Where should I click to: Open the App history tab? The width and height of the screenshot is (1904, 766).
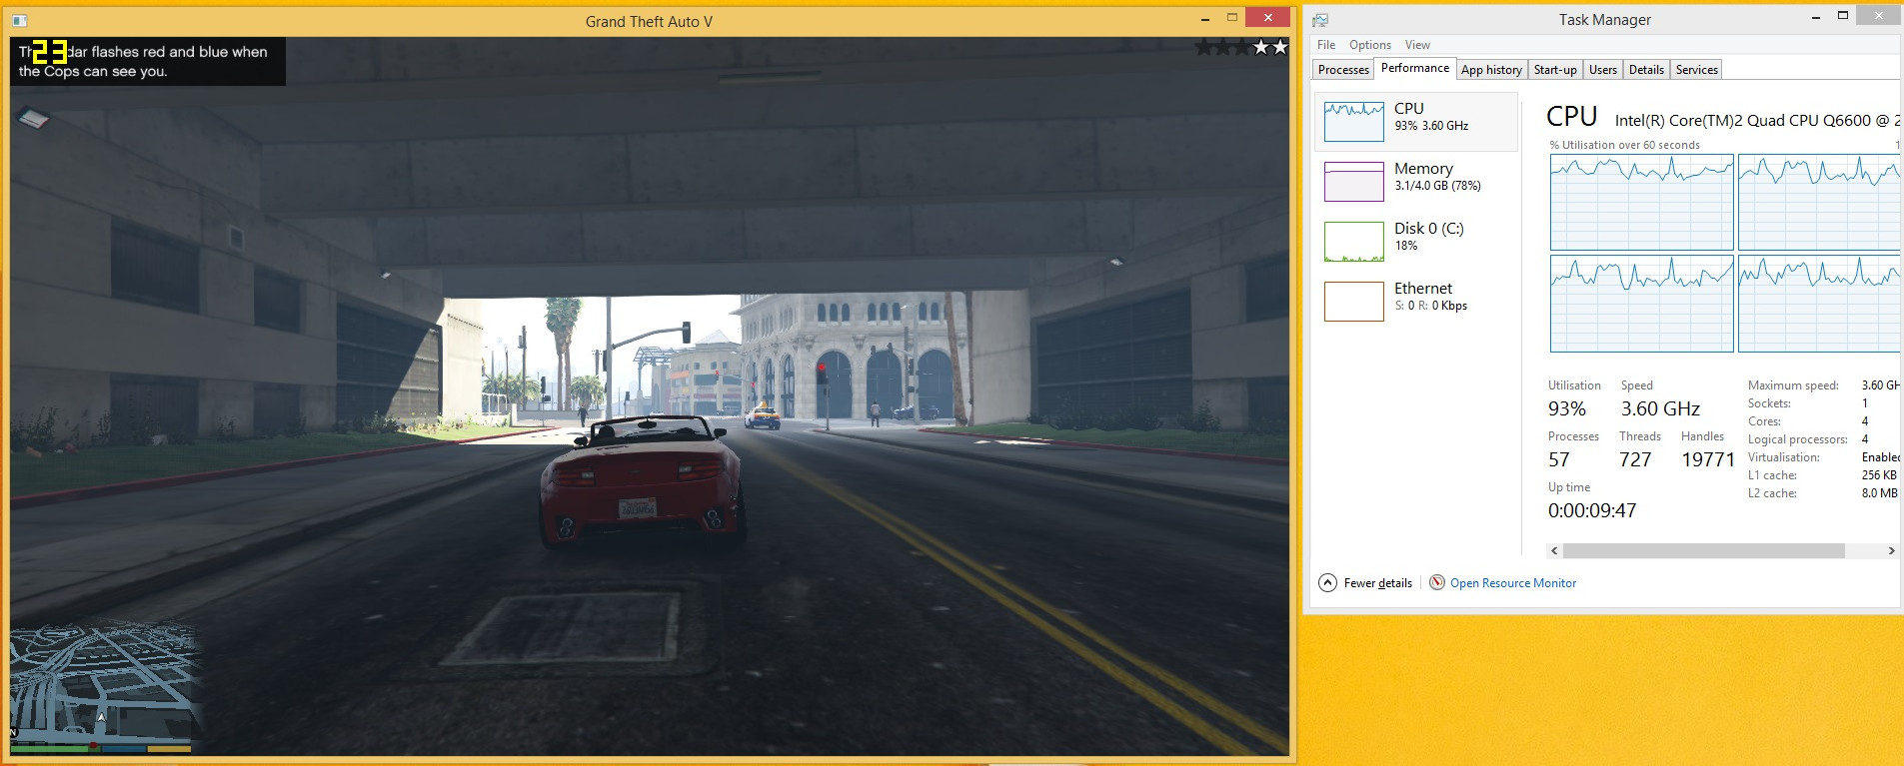click(x=1490, y=70)
